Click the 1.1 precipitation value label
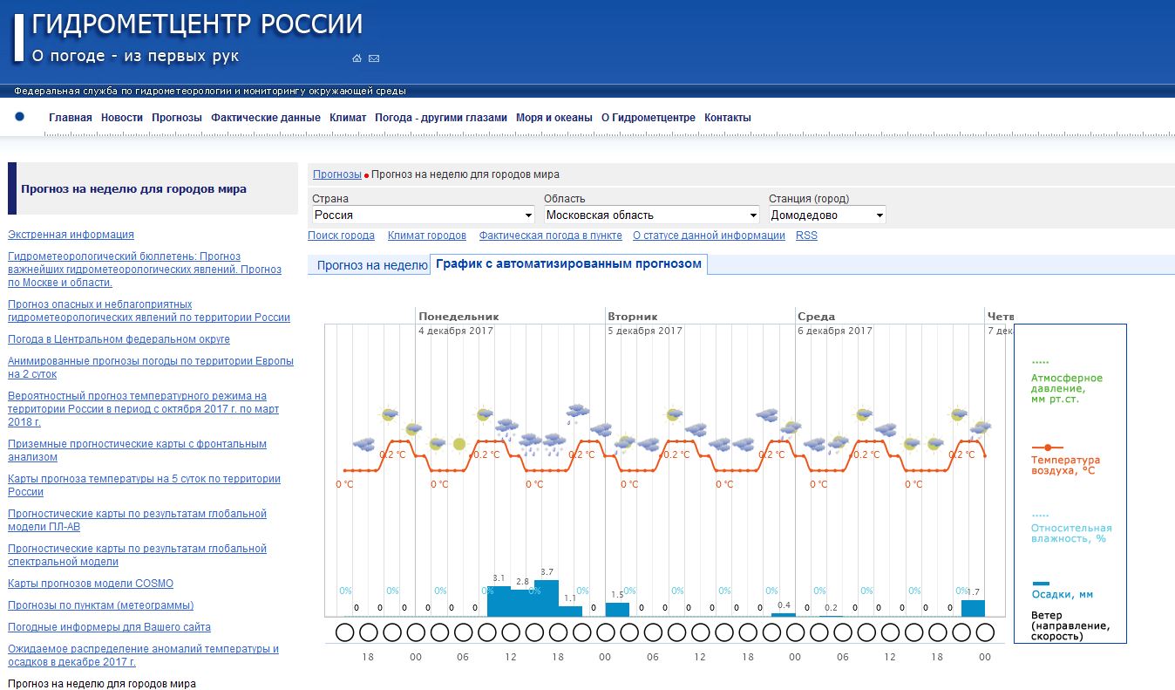Viewport: 1175px width, 690px height. [570, 598]
